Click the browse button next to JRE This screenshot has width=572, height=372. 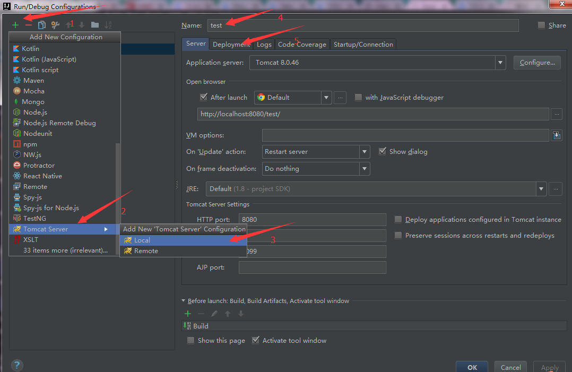coord(556,189)
